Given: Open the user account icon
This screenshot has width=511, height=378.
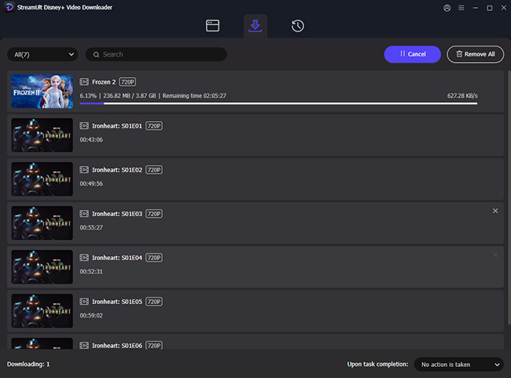Looking at the screenshot, I should point(447,8).
